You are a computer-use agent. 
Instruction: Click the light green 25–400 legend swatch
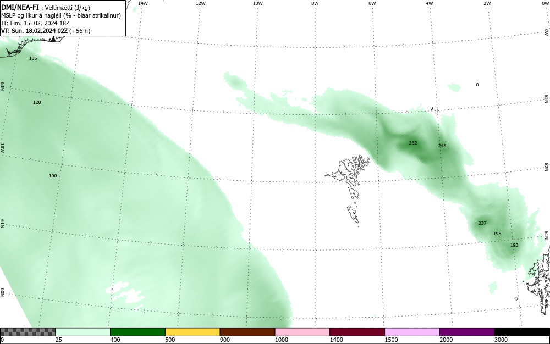pyautogui.click(x=83, y=332)
